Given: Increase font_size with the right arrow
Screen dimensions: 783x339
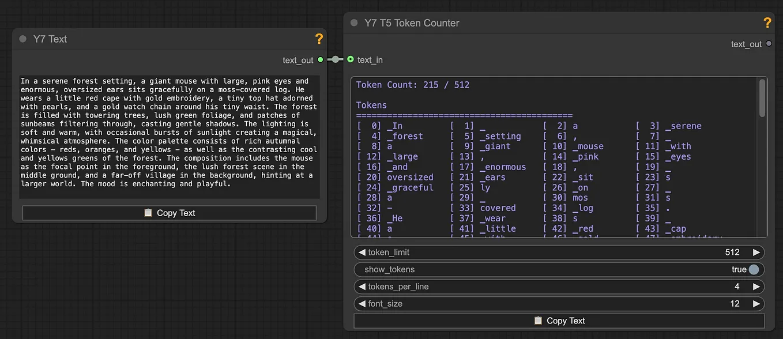Looking at the screenshot, I should (x=756, y=304).
